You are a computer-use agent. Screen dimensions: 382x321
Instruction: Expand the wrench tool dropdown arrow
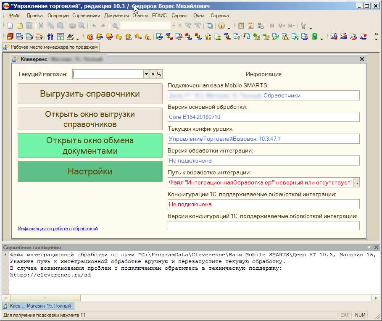pos(311,28)
